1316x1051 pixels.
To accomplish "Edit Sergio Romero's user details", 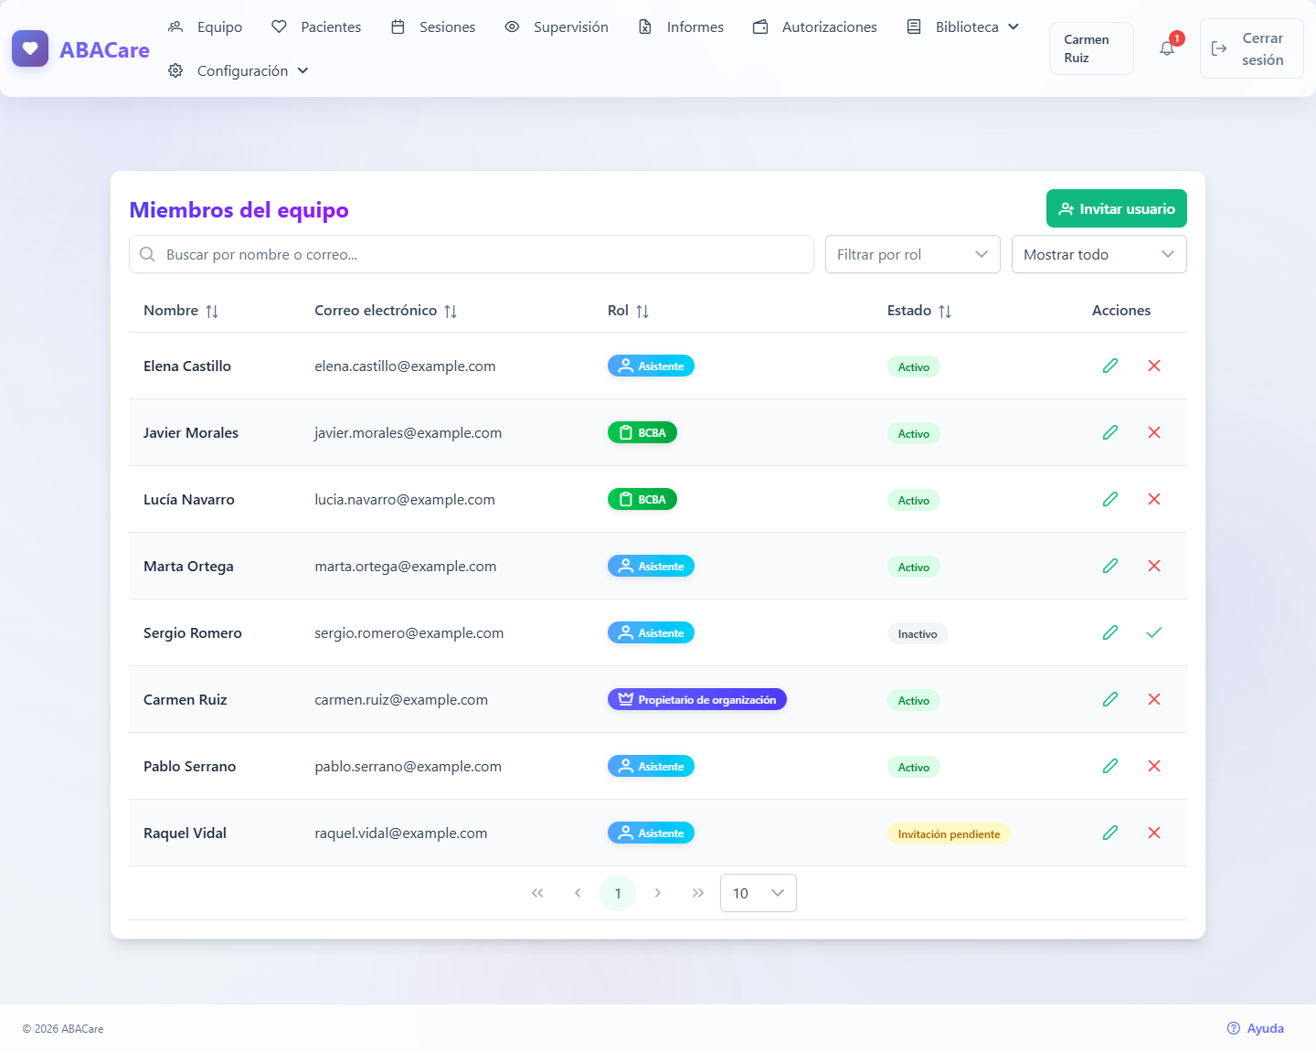I will pyautogui.click(x=1110, y=632).
